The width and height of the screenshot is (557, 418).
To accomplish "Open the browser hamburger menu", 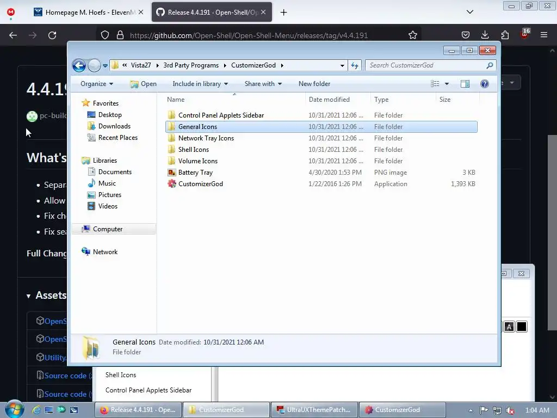I will [543, 35].
